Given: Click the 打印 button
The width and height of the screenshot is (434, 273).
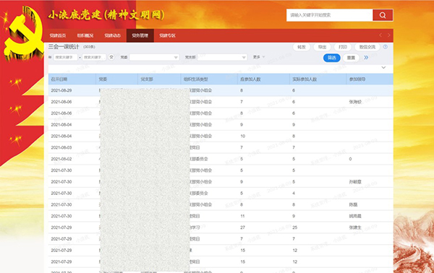Looking at the screenshot, I should pos(343,47).
